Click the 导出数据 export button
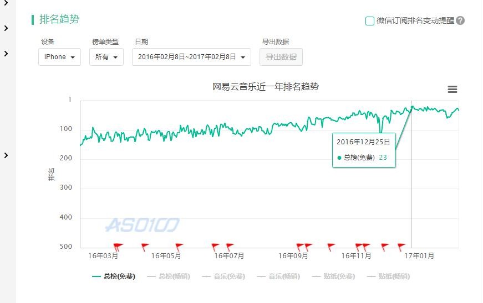Screen dimensions: 483x303 281,57
